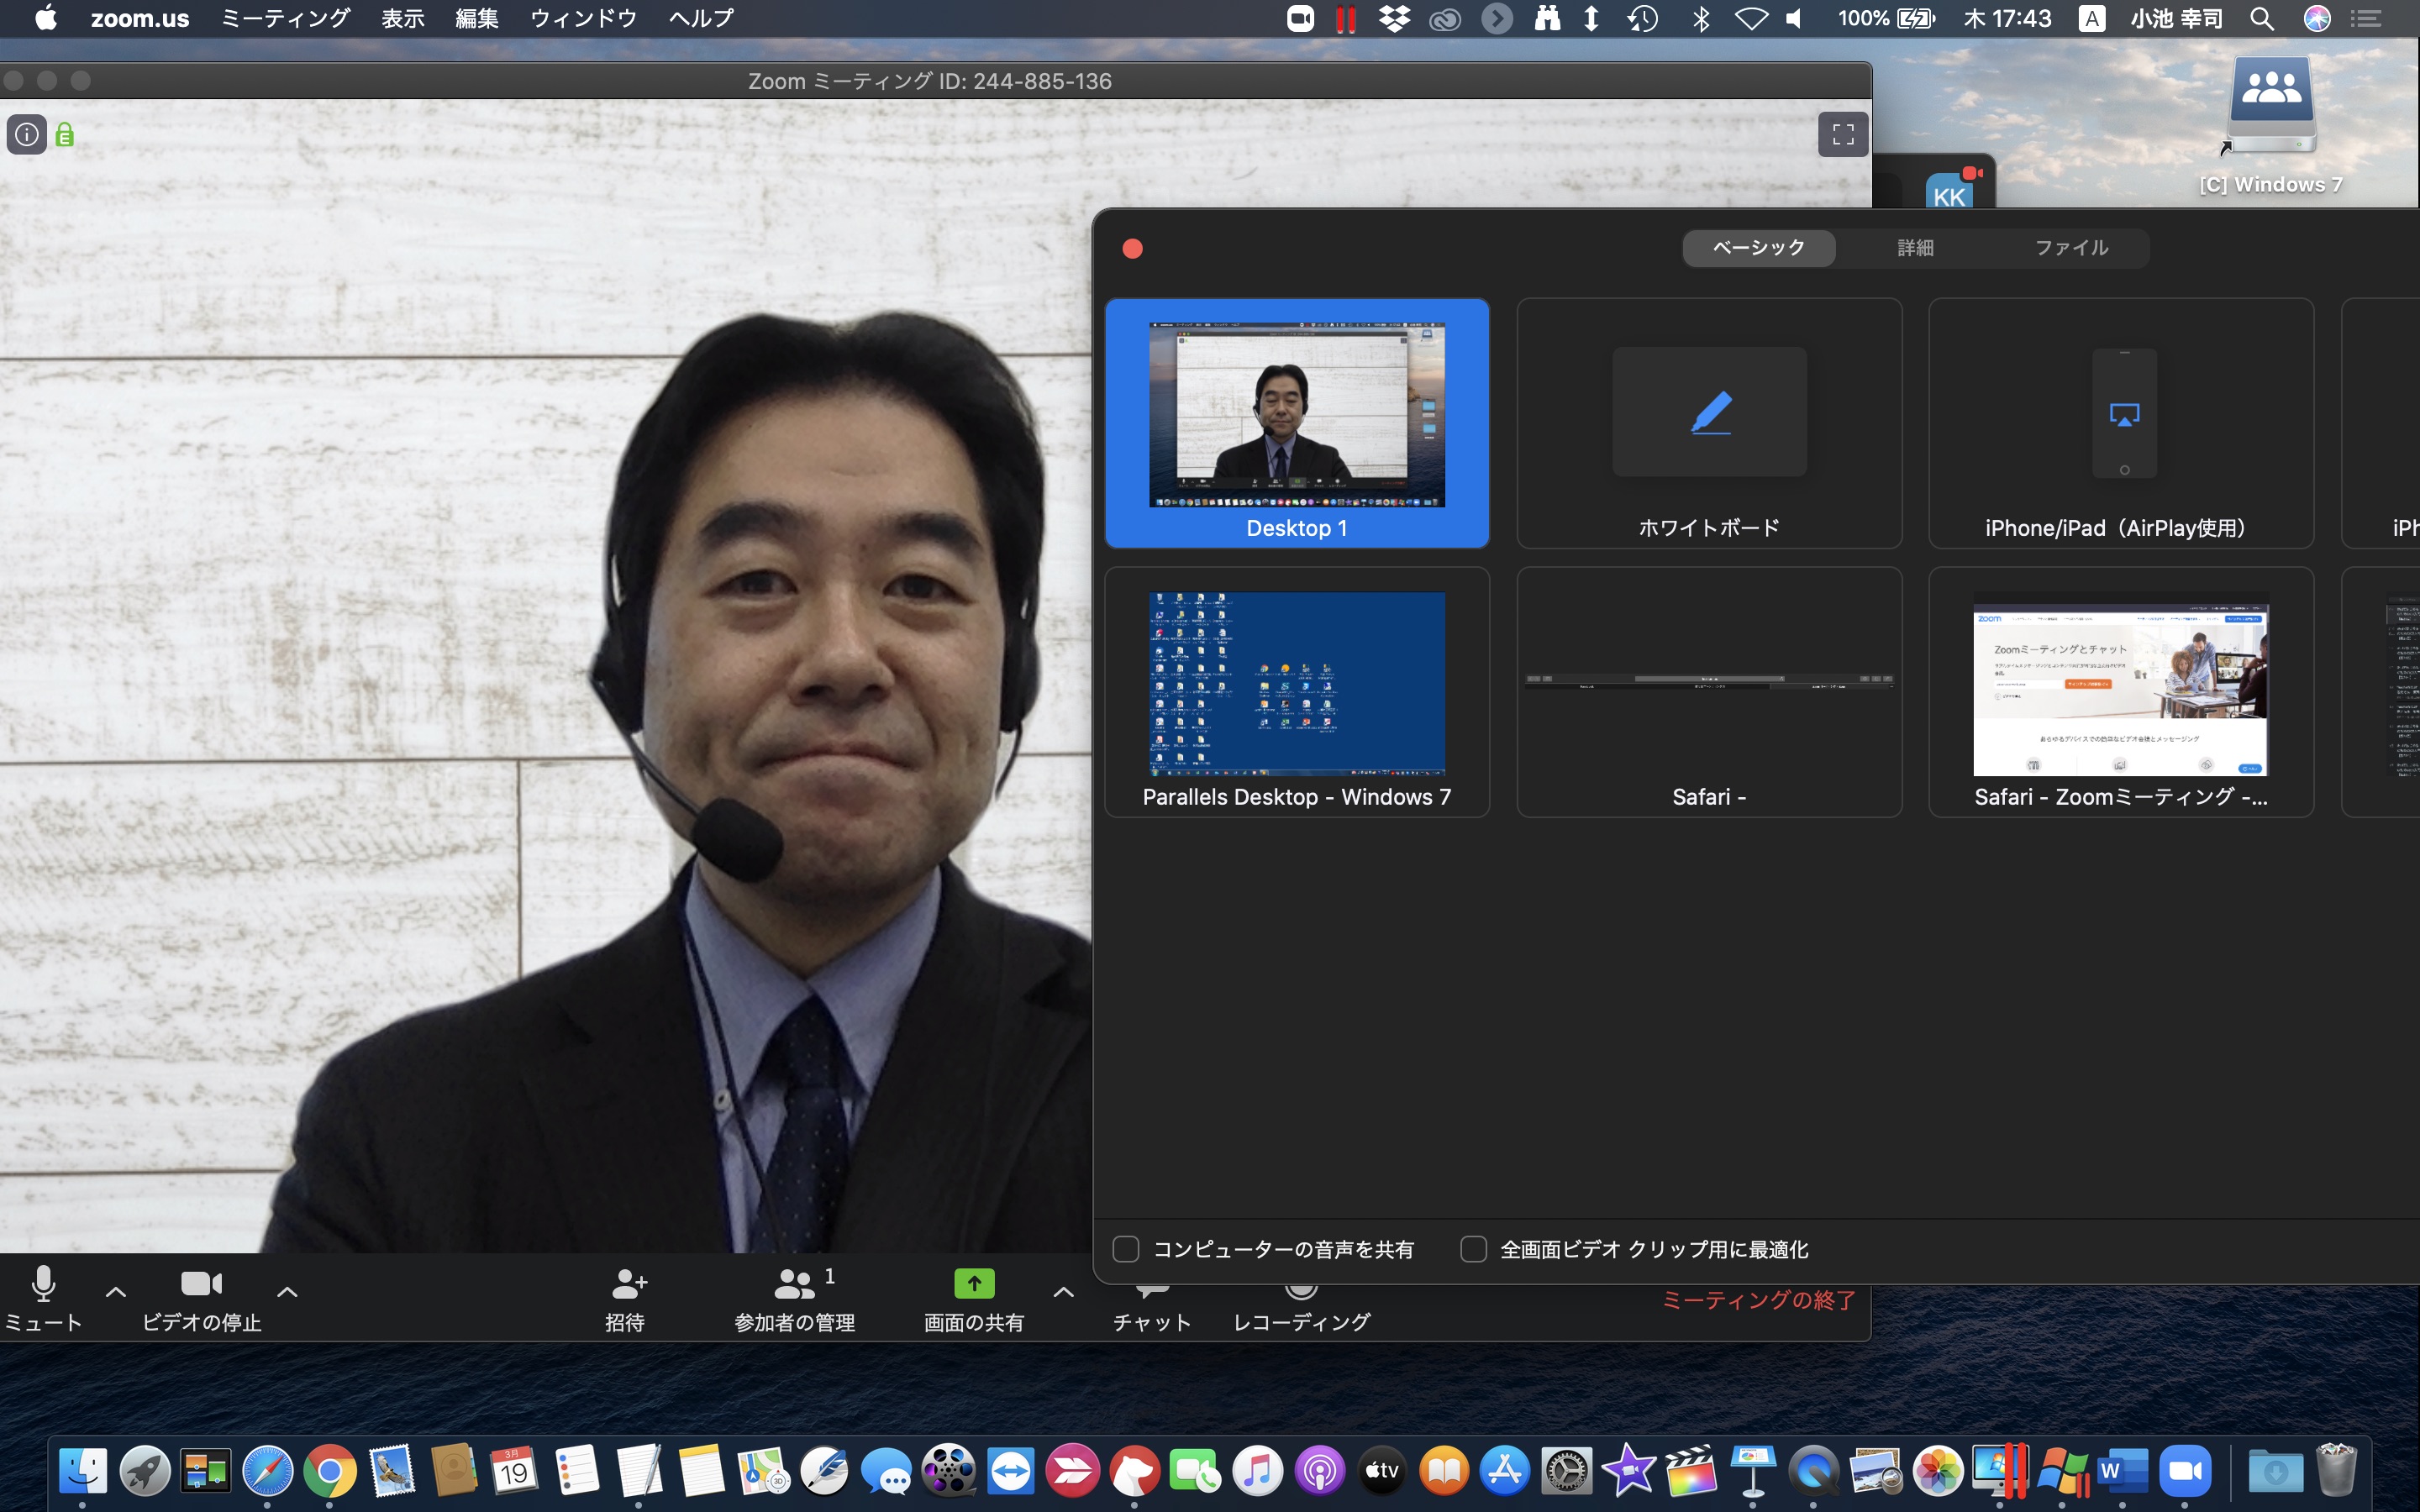
Task: Open the View (表示) menu
Action: coord(403,18)
